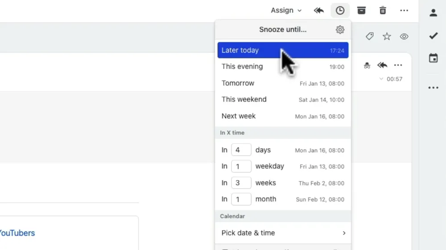Open snooze settings gear icon
This screenshot has height=250, width=446.
340,30
